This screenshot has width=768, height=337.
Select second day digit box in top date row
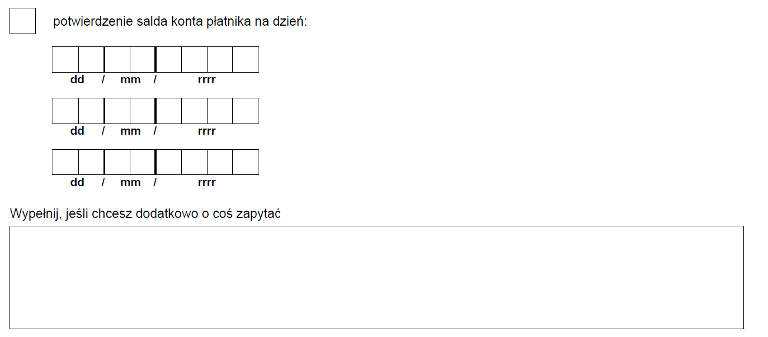[x=91, y=59]
